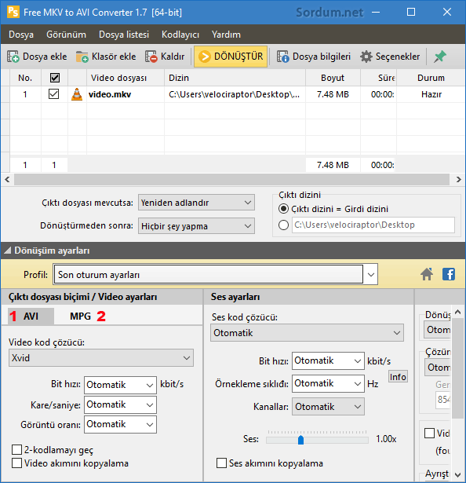Click the Hazır status cell
Screen dimensions: 466x483
(431, 94)
